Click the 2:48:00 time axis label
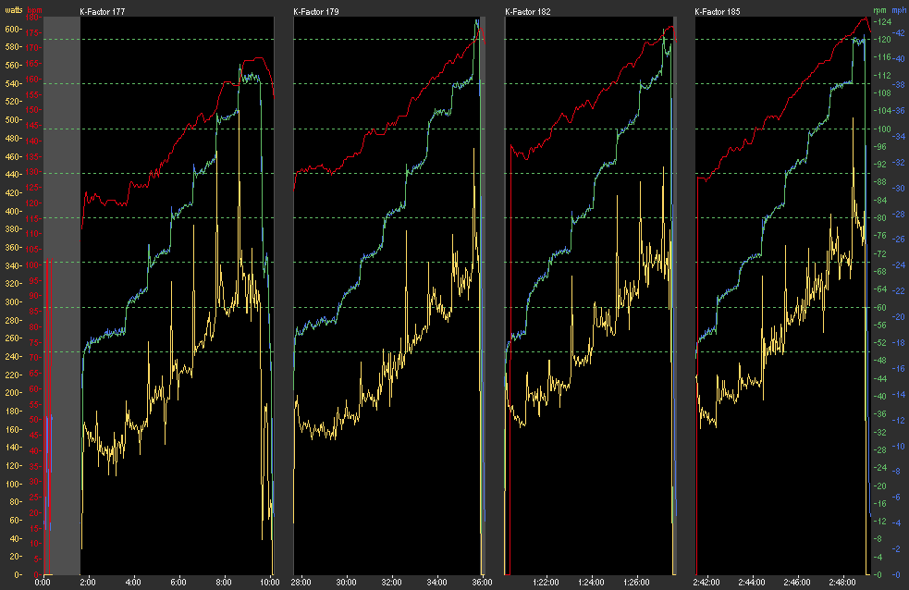Viewport: 909px width, 590px height. coord(841,582)
